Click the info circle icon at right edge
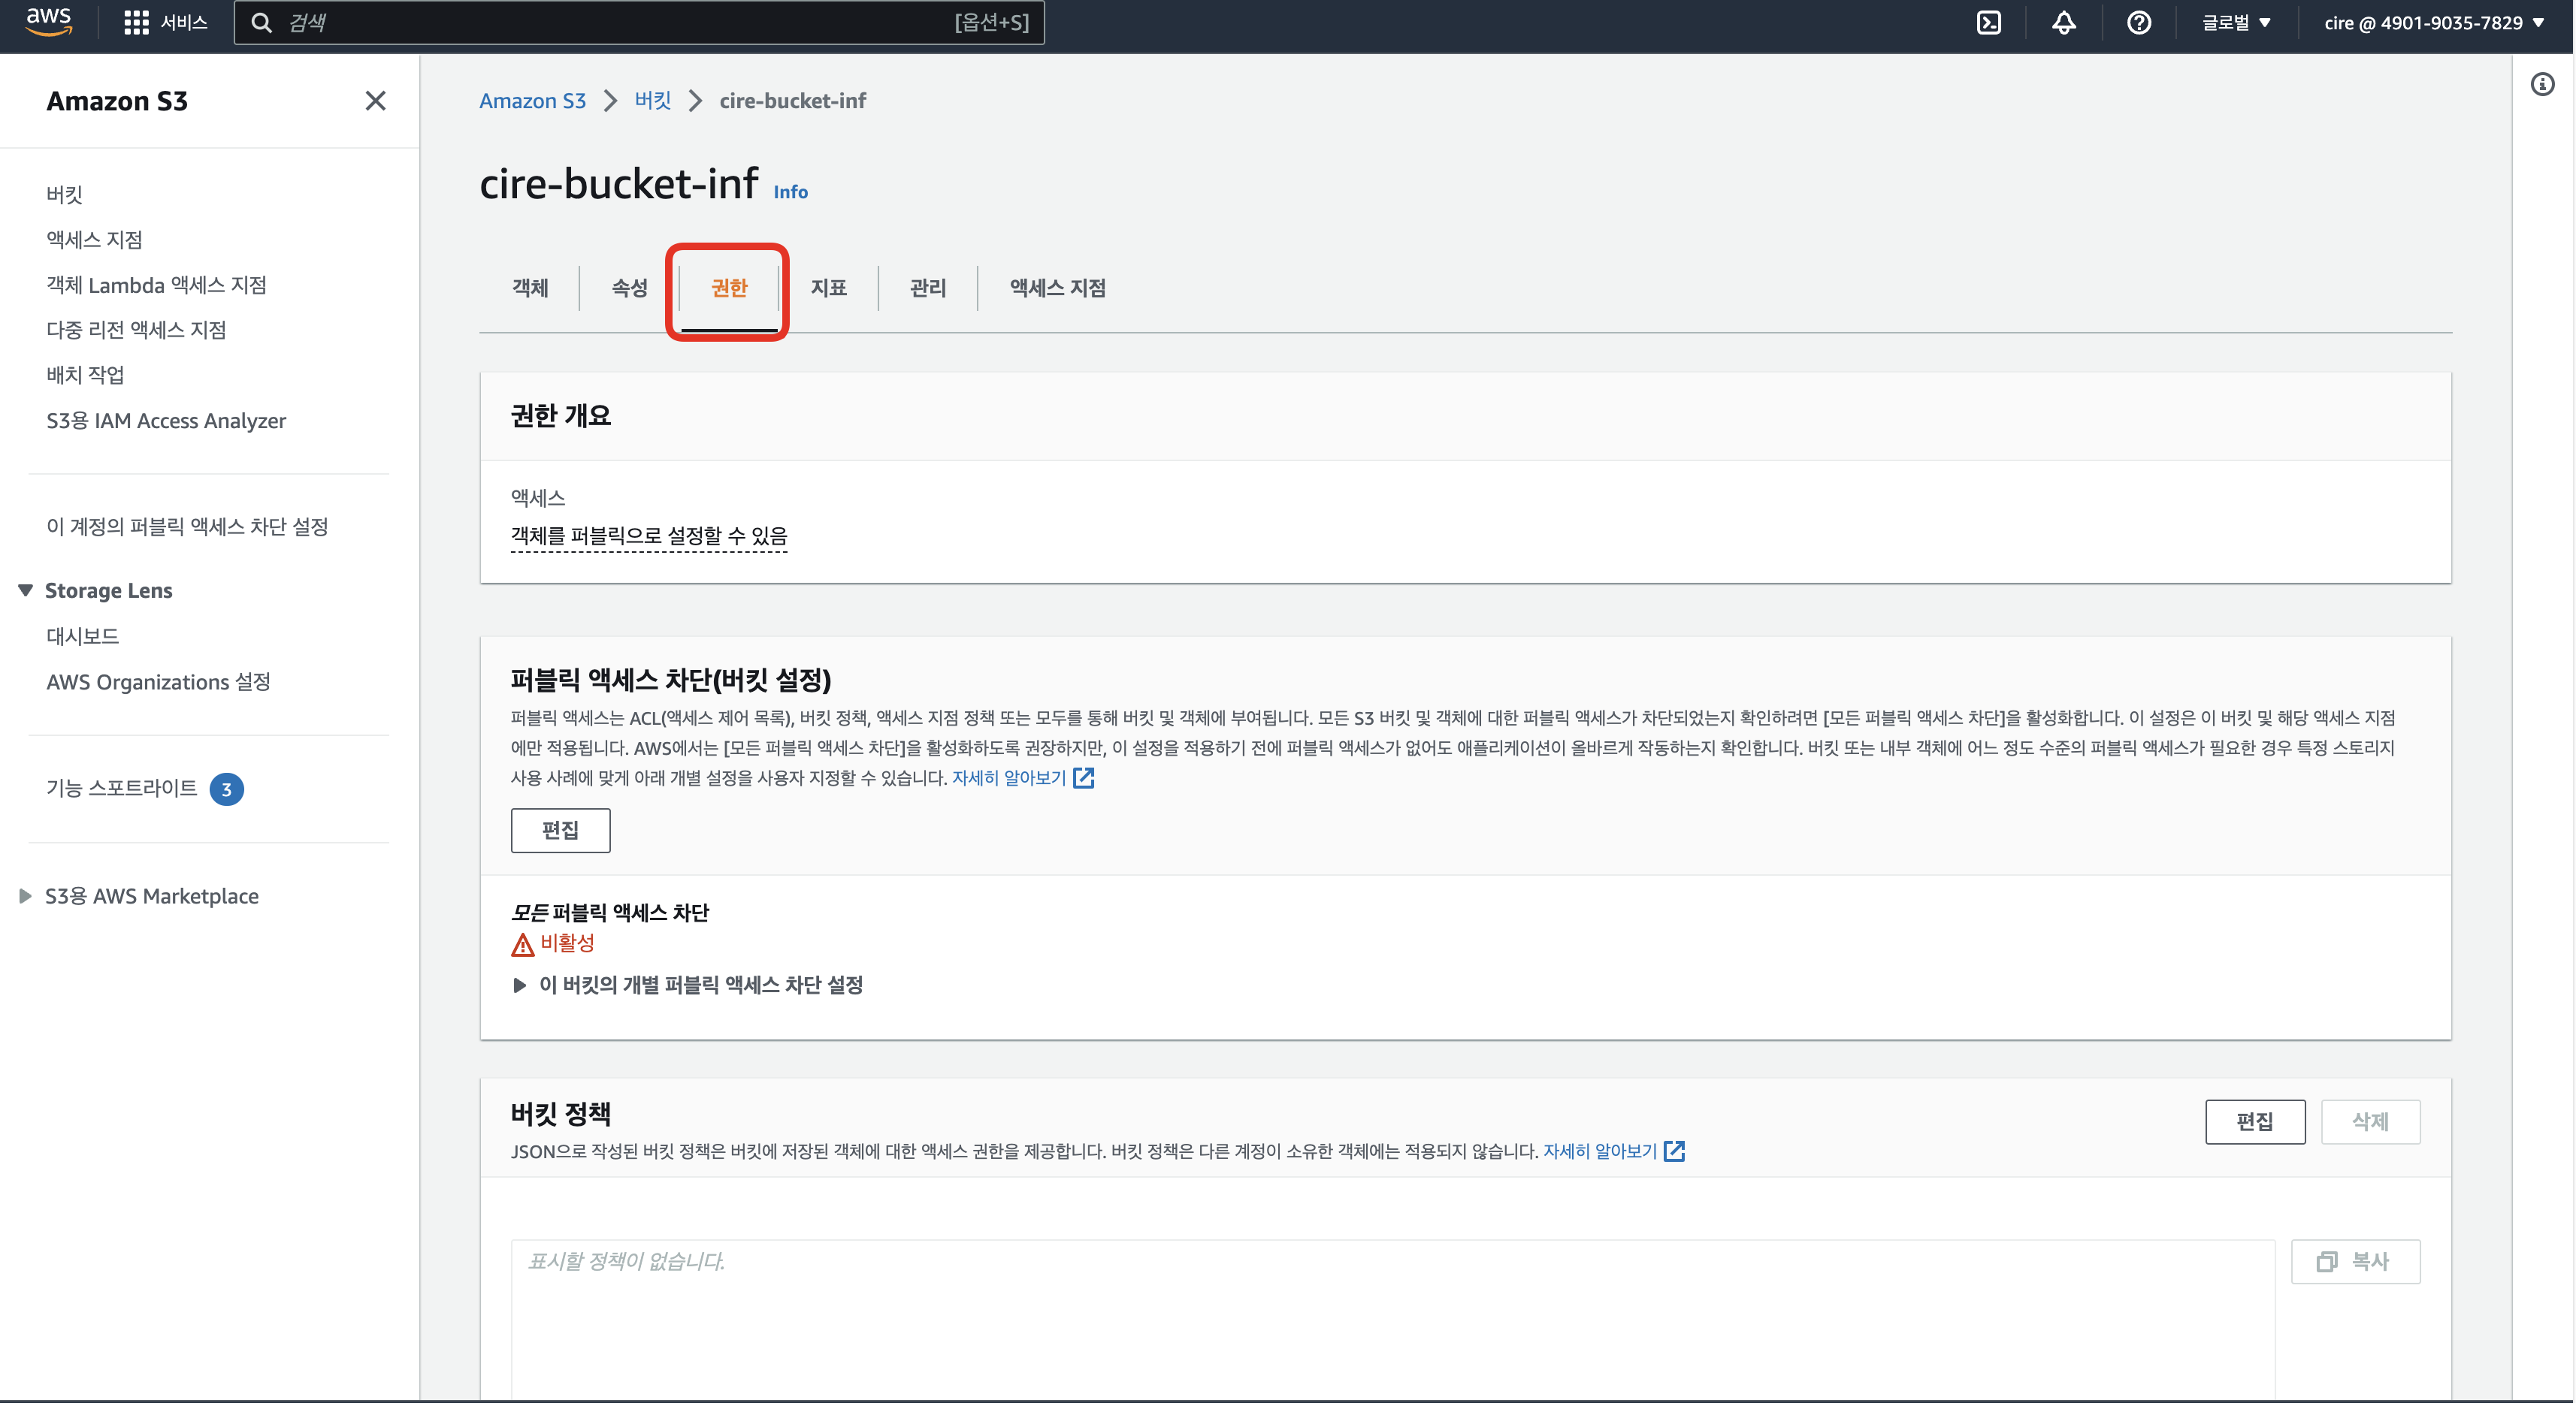Viewport: 2576px width, 1403px height. tap(2542, 84)
